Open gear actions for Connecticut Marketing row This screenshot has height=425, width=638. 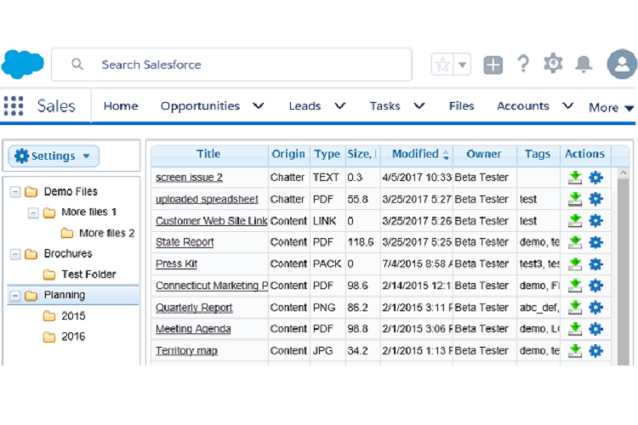point(595,286)
